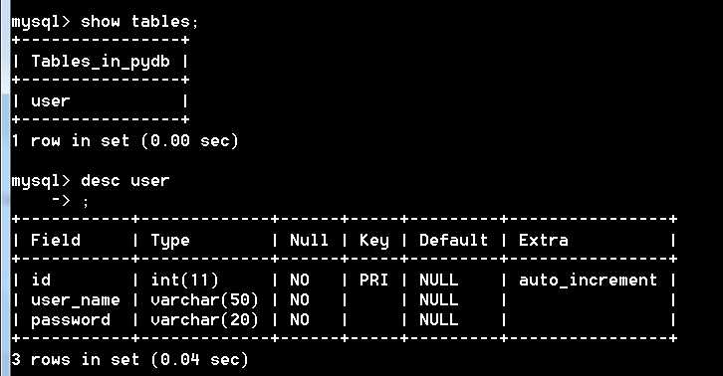Screen dimensions: 723x376
Task: Select the Tables_in_pydb header
Action: (x=101, y=62)
